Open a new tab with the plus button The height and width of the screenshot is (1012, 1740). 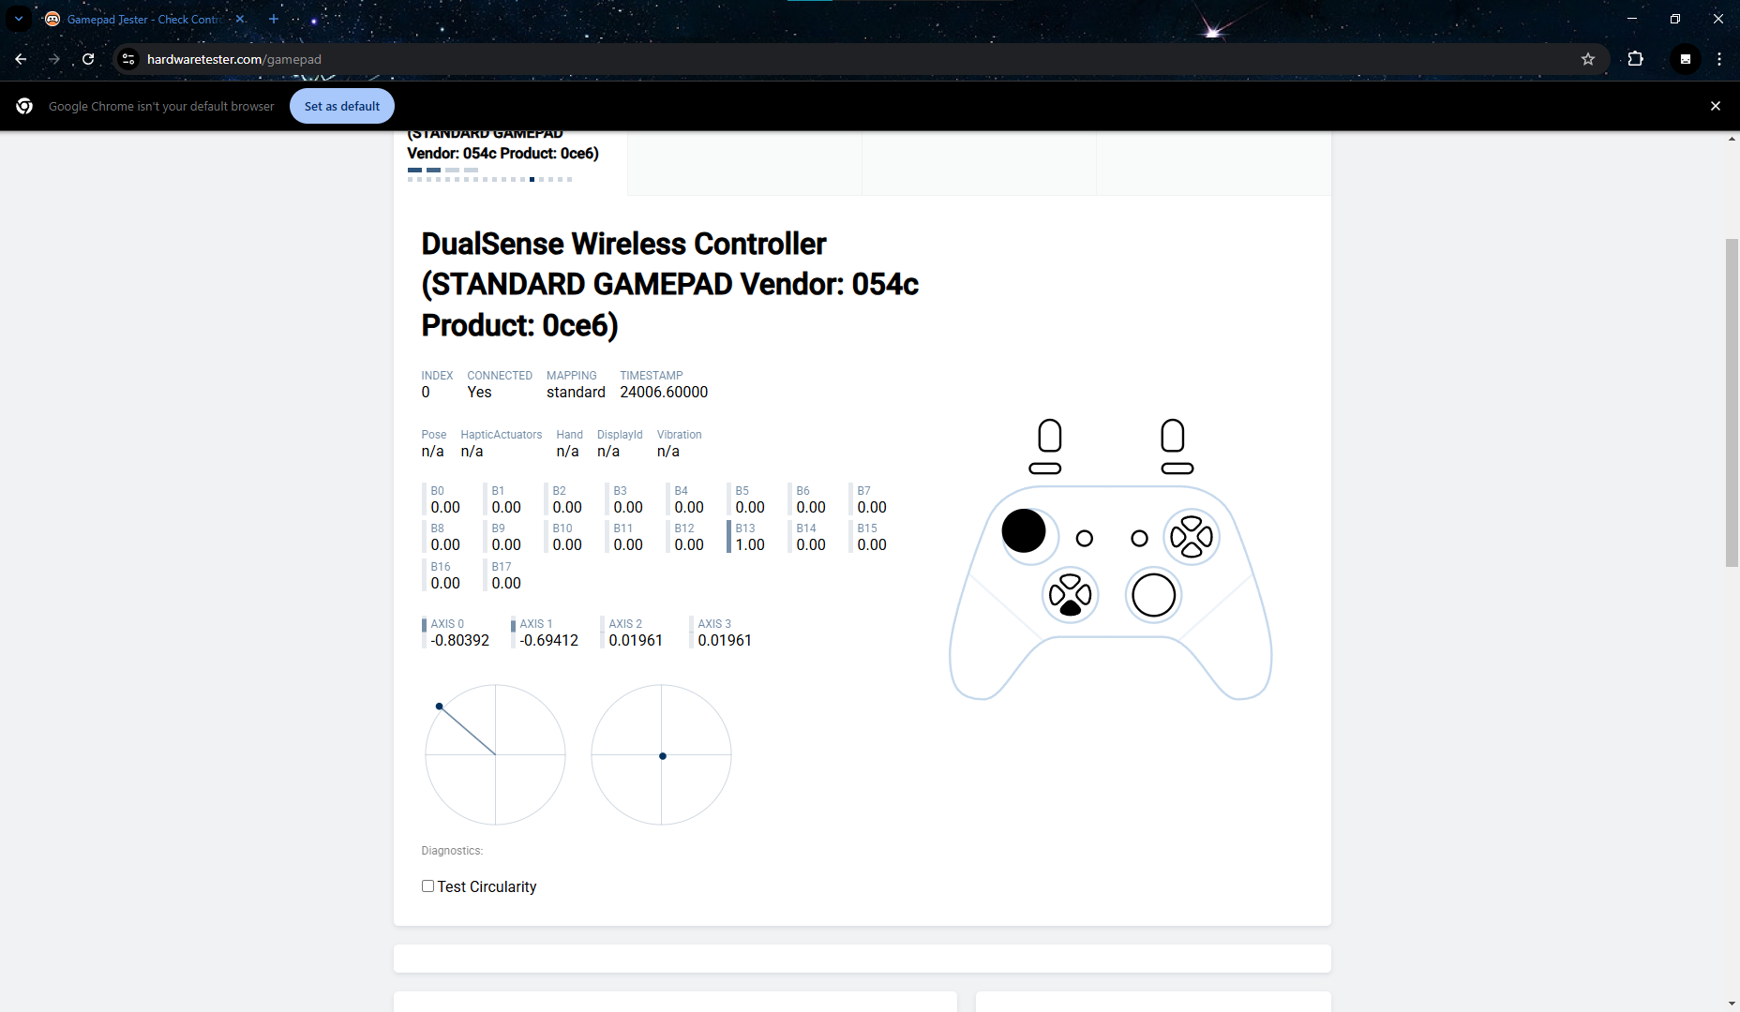274,19
